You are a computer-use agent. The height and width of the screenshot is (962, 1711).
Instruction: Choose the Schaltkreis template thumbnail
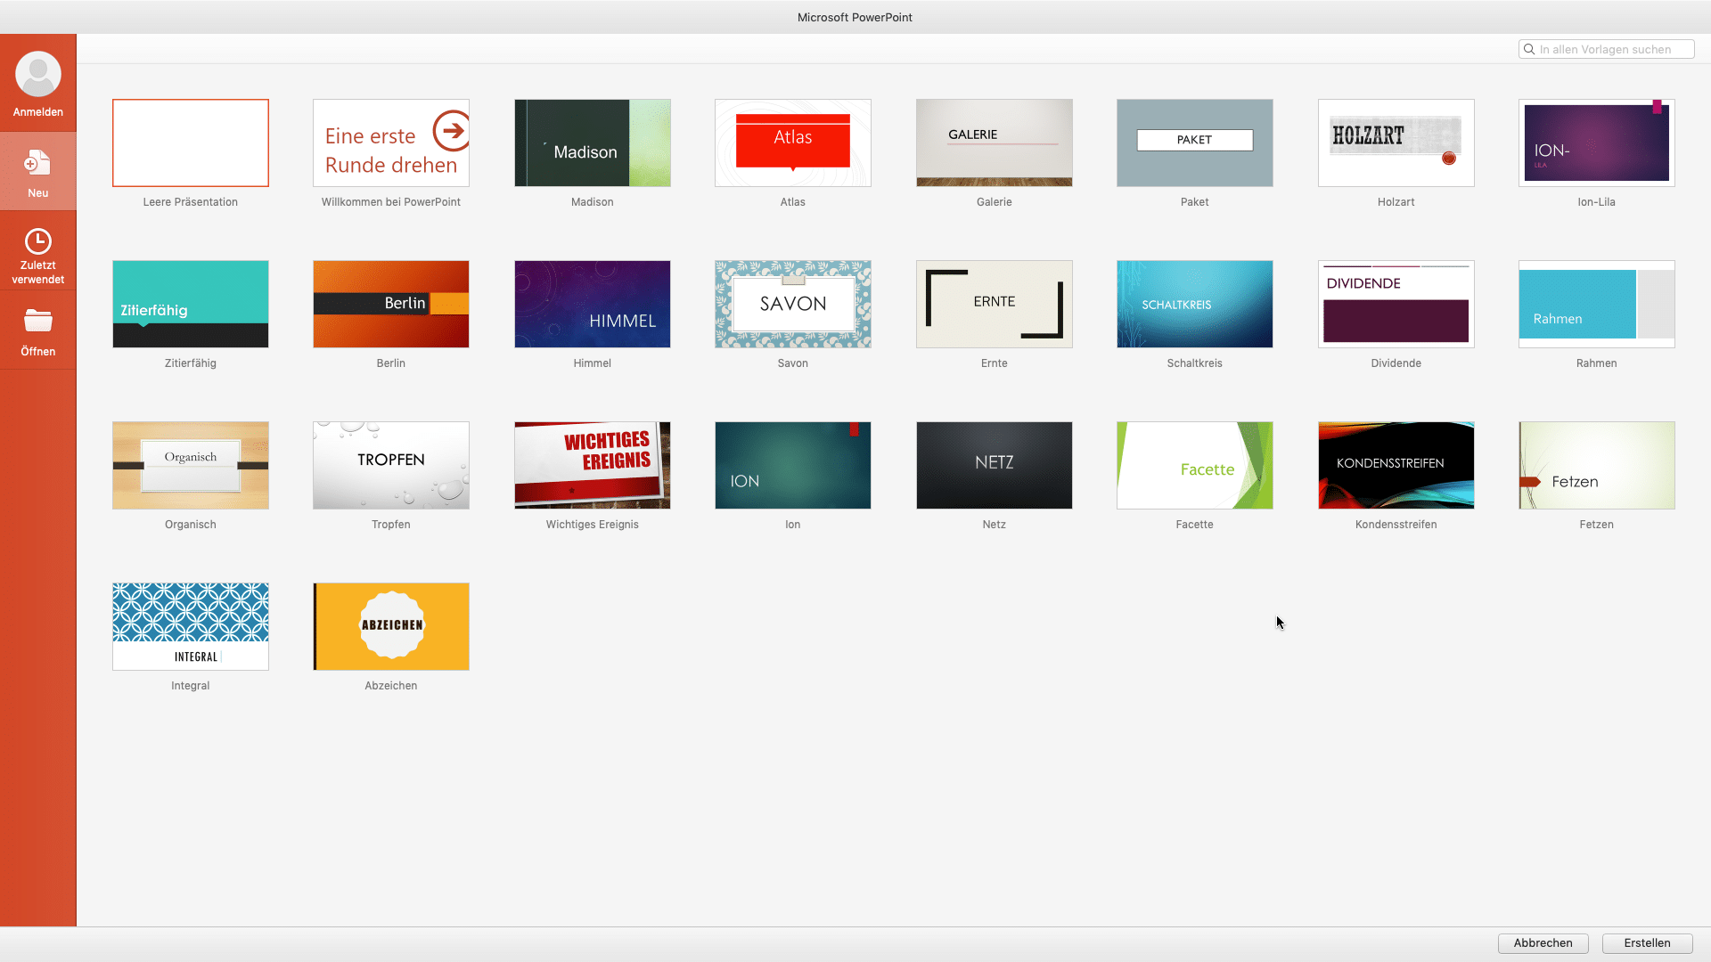[1195, 305]
